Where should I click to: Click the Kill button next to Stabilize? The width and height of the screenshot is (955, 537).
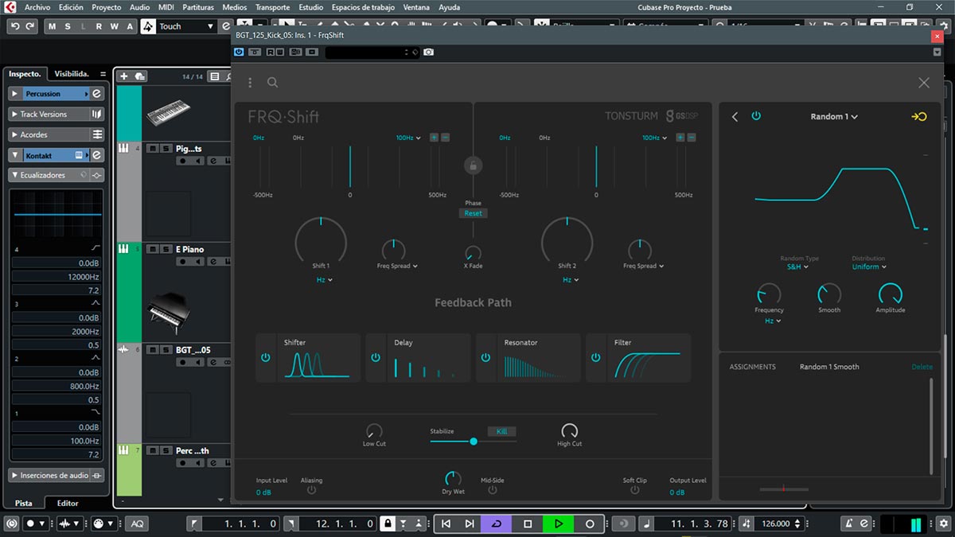tap(501, 431)
